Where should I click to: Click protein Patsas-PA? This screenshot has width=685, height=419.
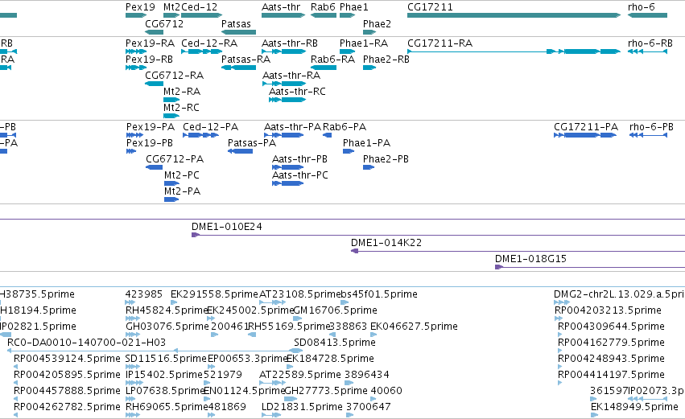[x=252, y=143]
